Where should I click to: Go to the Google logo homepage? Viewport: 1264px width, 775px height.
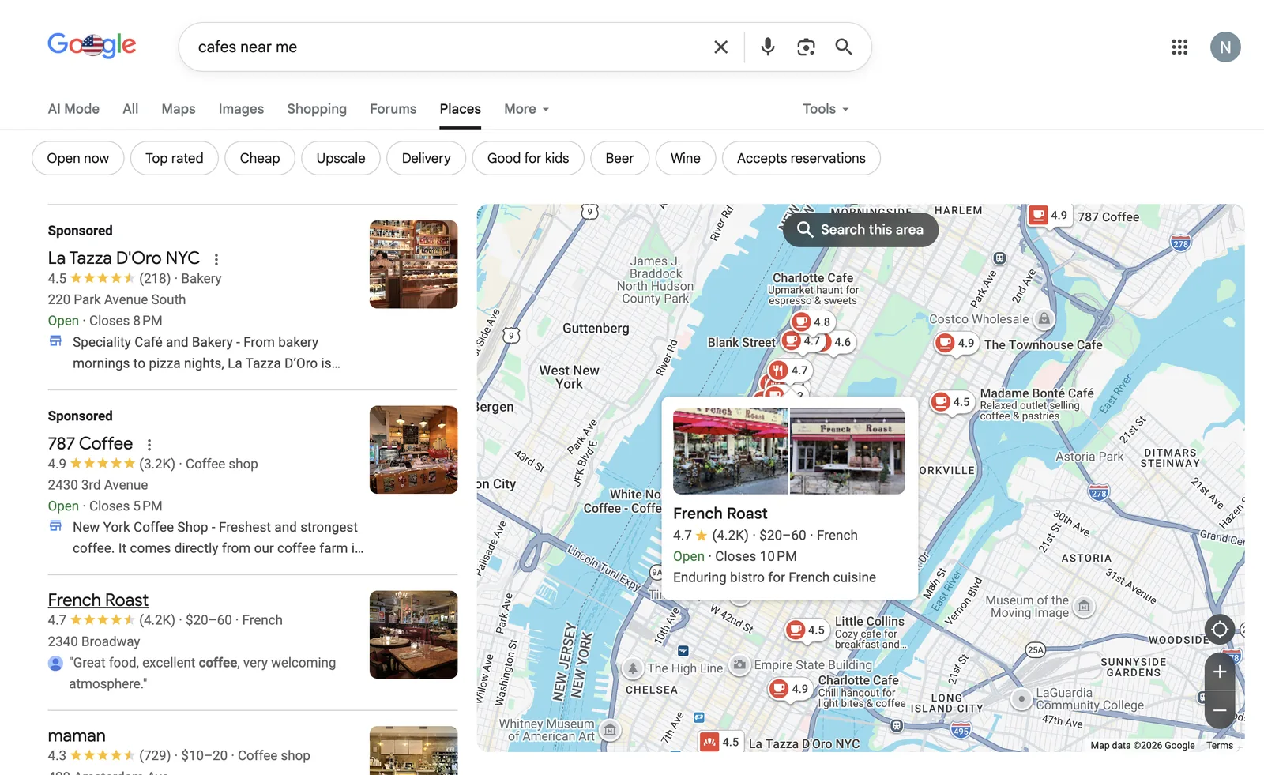[92, 46]
